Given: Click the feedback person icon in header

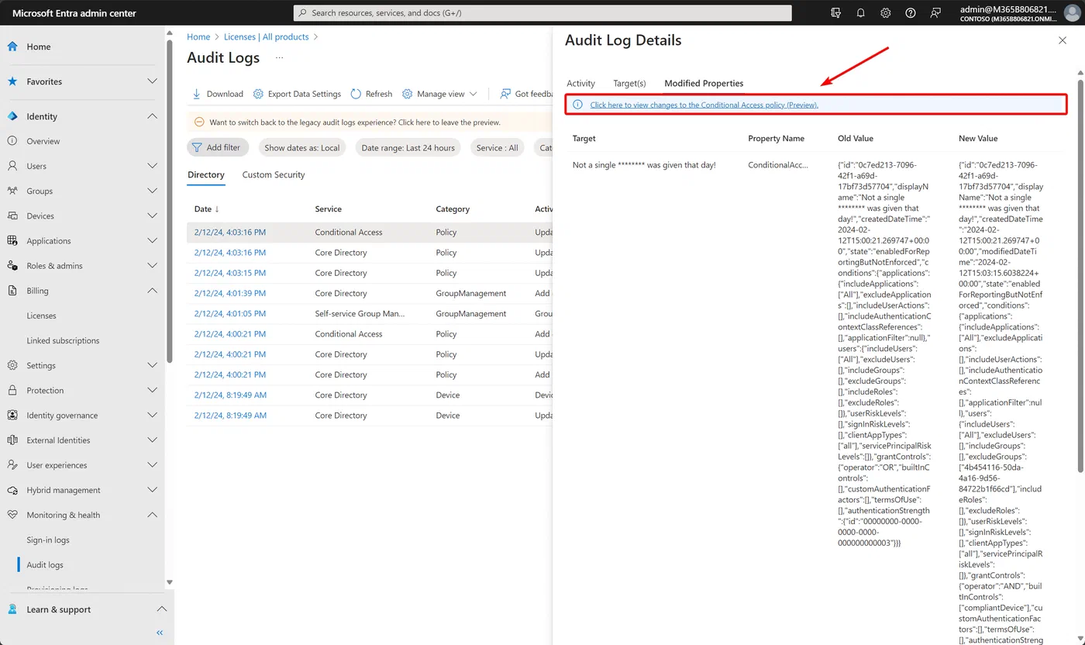Looking at the screenshot, I should 935,13.
